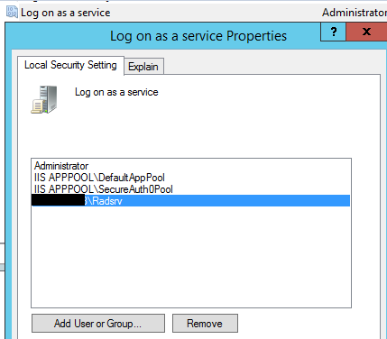Image resolution: width=387 pixels, height=339 pixels.
Task: Select the Local Security Setting tab
Action: point(70,65)
